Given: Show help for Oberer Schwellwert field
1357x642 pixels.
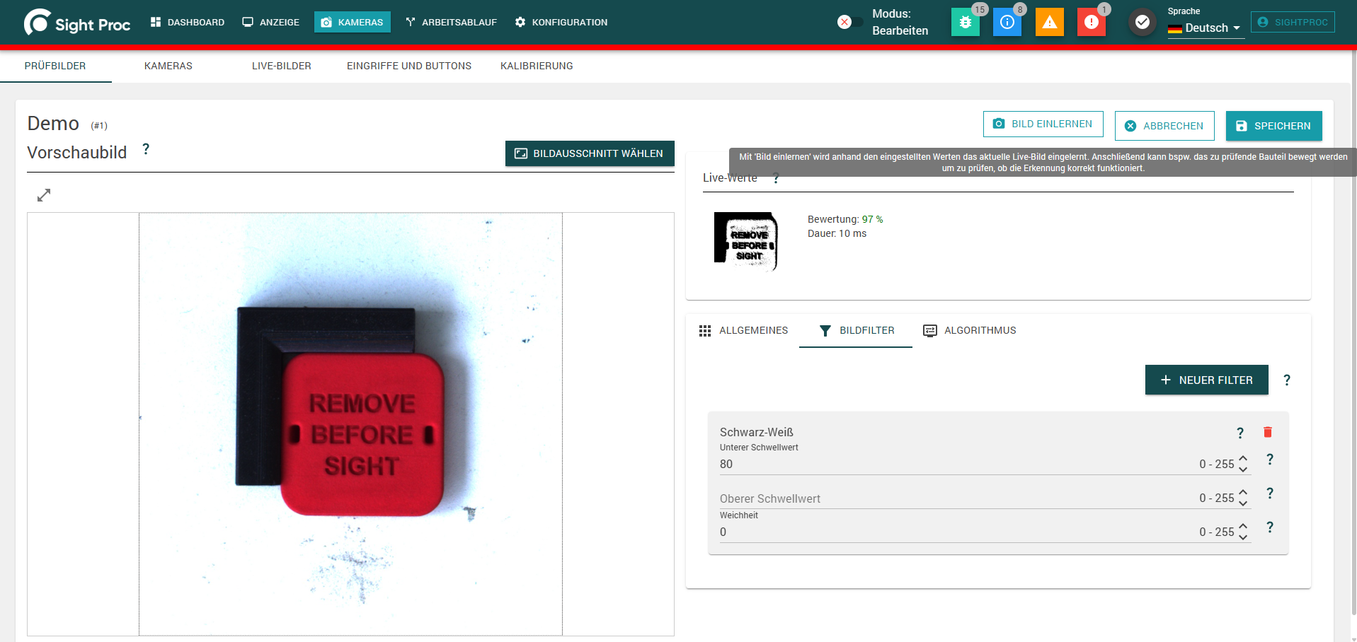Looking at the screenshot, I should (1270, 494).
